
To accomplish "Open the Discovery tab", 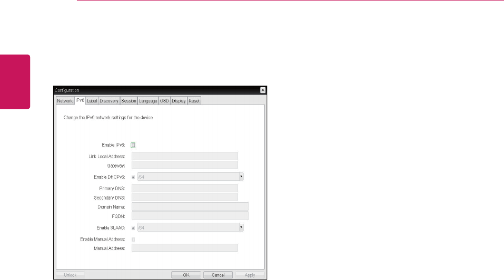I will coord(109,101).
